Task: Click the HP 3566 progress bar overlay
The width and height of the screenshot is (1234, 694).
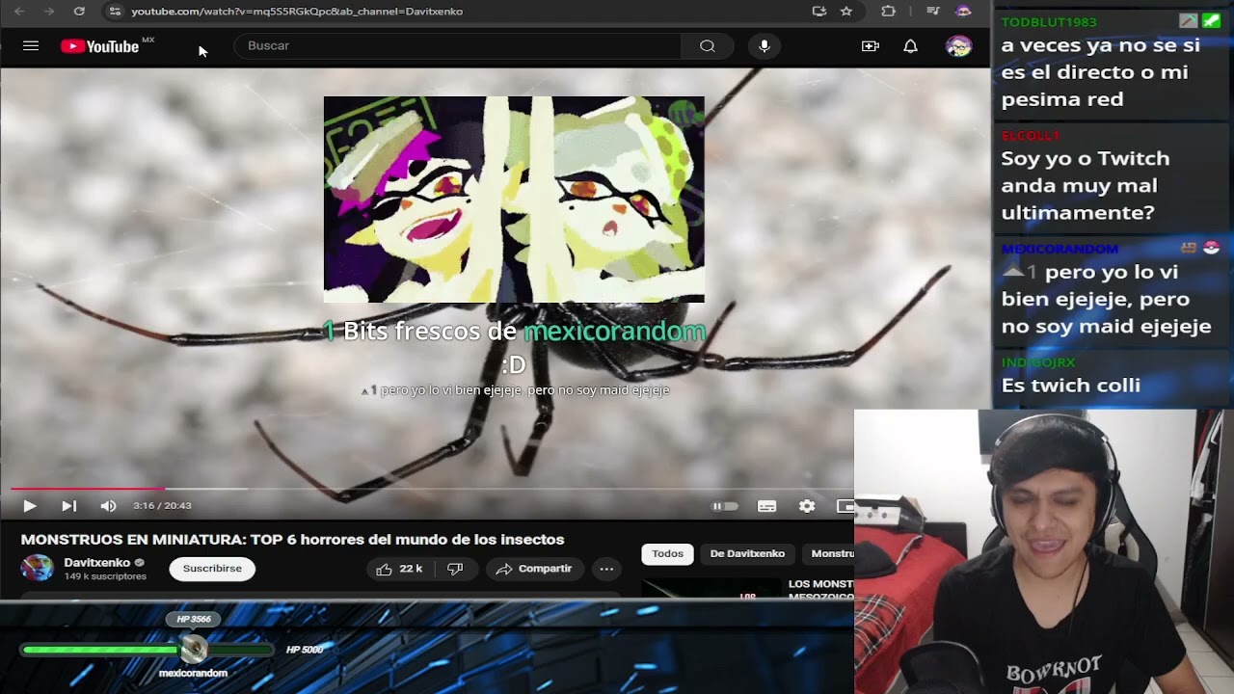Action: pyautogui.click(x=148, y=650)
